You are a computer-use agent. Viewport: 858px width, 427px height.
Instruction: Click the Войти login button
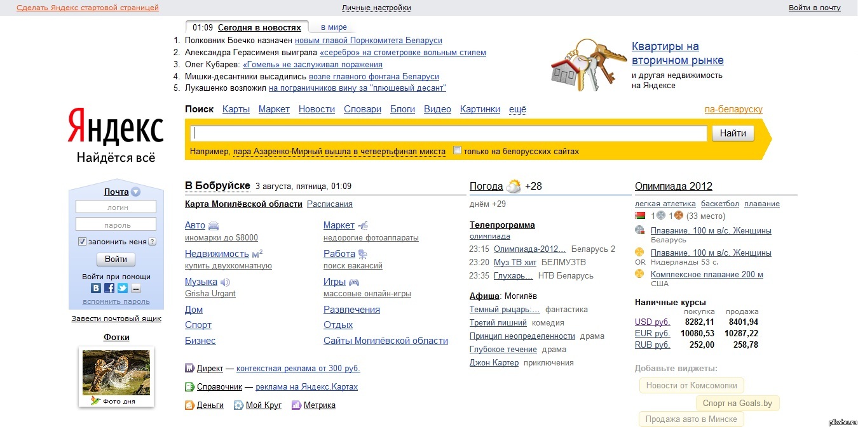click(x=116, y=259)
